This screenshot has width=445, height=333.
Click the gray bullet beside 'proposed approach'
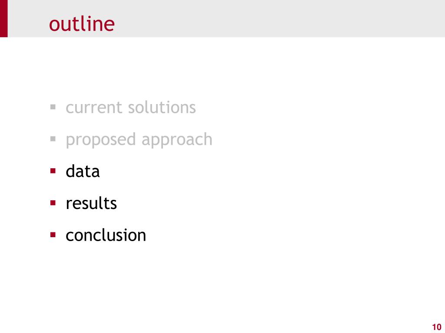tap(53, 139)
